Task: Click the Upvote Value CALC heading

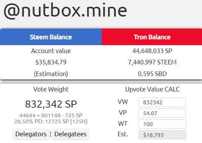Action: coord(152,89)
